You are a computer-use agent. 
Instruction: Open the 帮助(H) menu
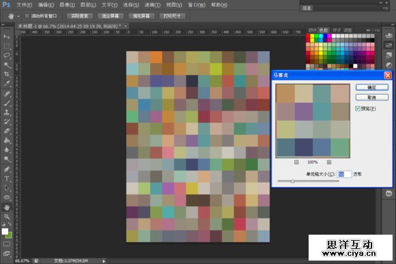point(219,5)
